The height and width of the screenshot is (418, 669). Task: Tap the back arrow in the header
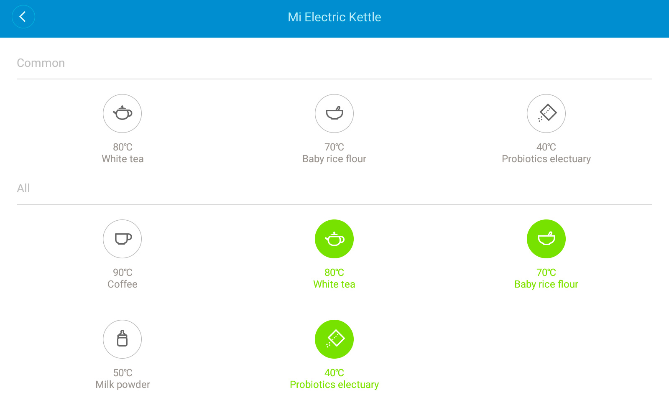click(x=23, y=17)
